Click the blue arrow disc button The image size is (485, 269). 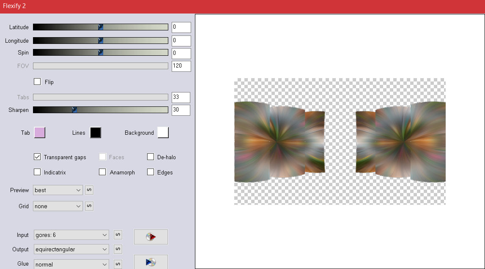click(x=151, y=262)
